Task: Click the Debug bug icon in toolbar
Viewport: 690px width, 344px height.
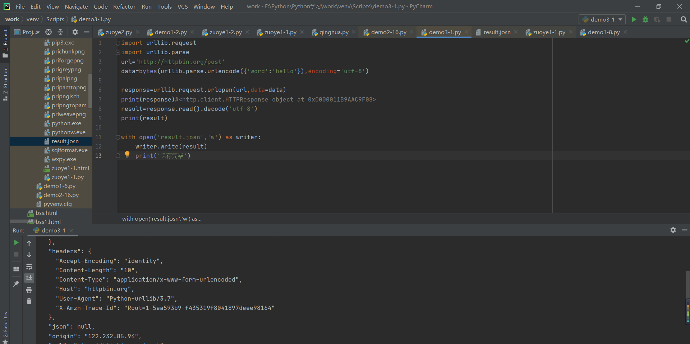Action: pos(645,19)
